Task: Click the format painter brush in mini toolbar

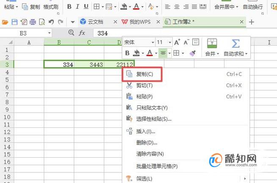Action: click(193, 53)
